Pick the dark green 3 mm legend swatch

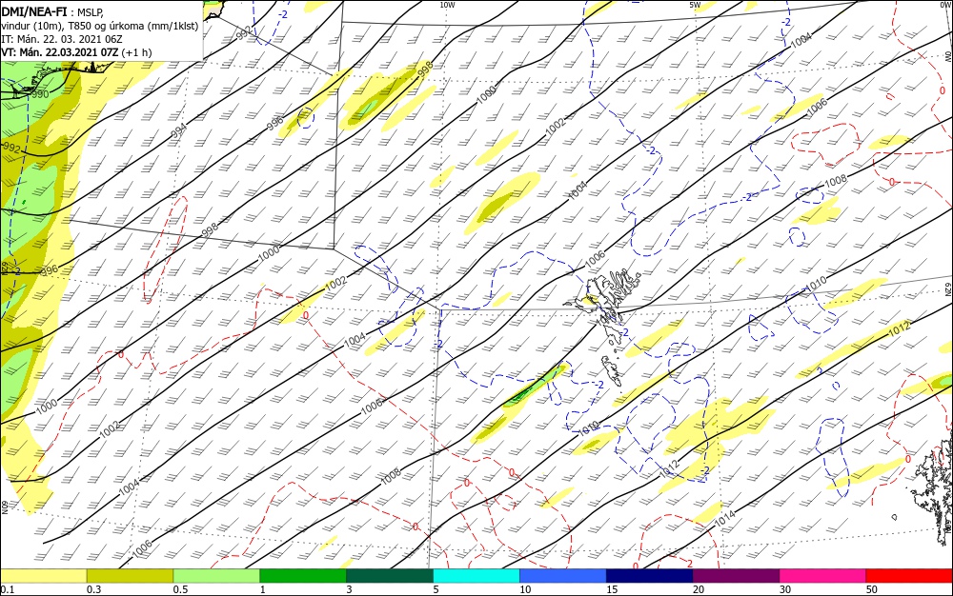390,576
